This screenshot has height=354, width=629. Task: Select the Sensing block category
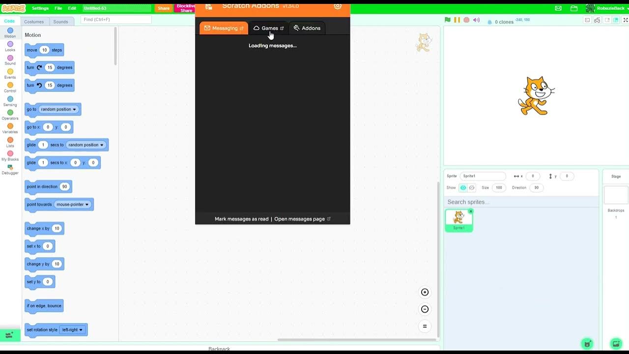pos(10,101)
